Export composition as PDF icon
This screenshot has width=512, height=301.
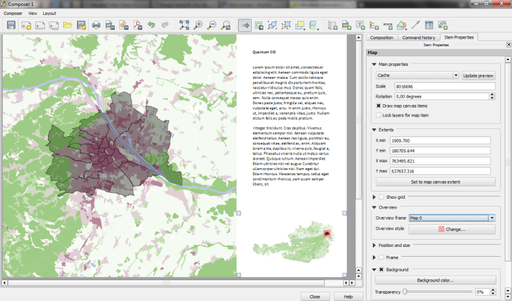pyautogui.click(x=138, y=25)
